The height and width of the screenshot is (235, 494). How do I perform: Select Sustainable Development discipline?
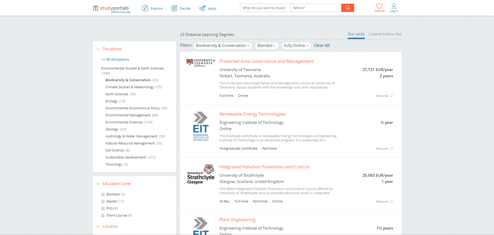[x=126, y=157]
